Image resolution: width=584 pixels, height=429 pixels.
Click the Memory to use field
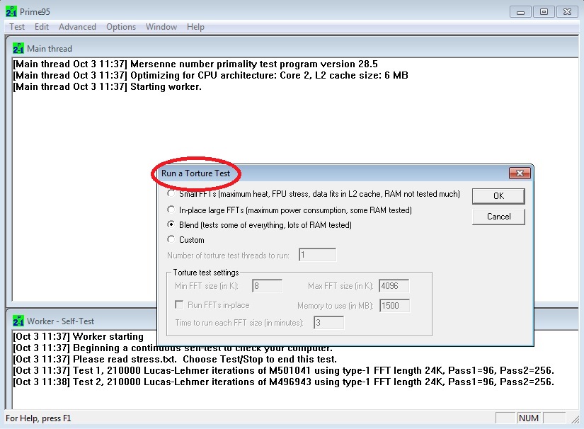click(x=394, y=305)
